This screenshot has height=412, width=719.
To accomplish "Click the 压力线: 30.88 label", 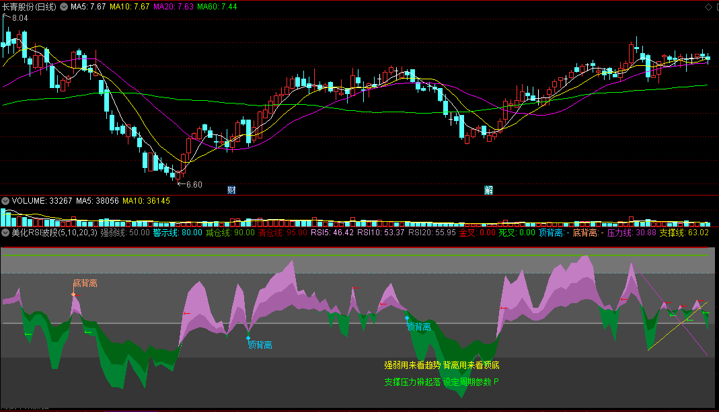I will tap(632, 233).
